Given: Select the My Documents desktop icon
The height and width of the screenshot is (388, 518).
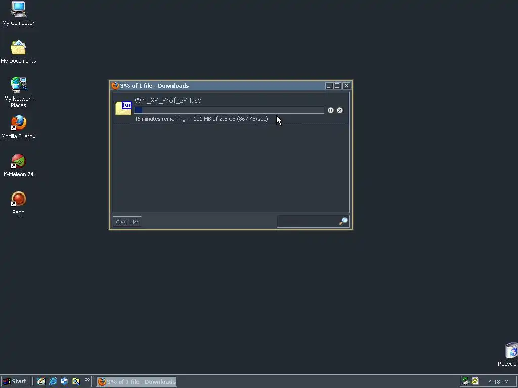Looking at the screenshot, I should tap(18, 52).
